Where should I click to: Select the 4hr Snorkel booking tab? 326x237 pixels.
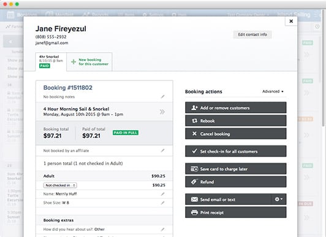[x=51, y=62]
